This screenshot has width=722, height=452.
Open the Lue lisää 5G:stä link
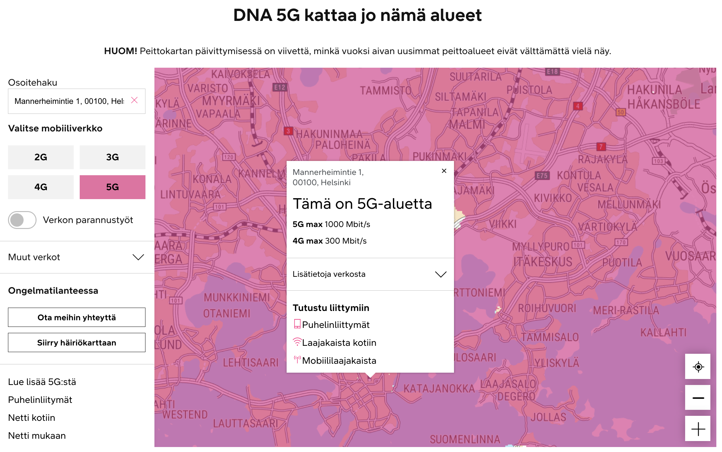(x=42, y=382)
